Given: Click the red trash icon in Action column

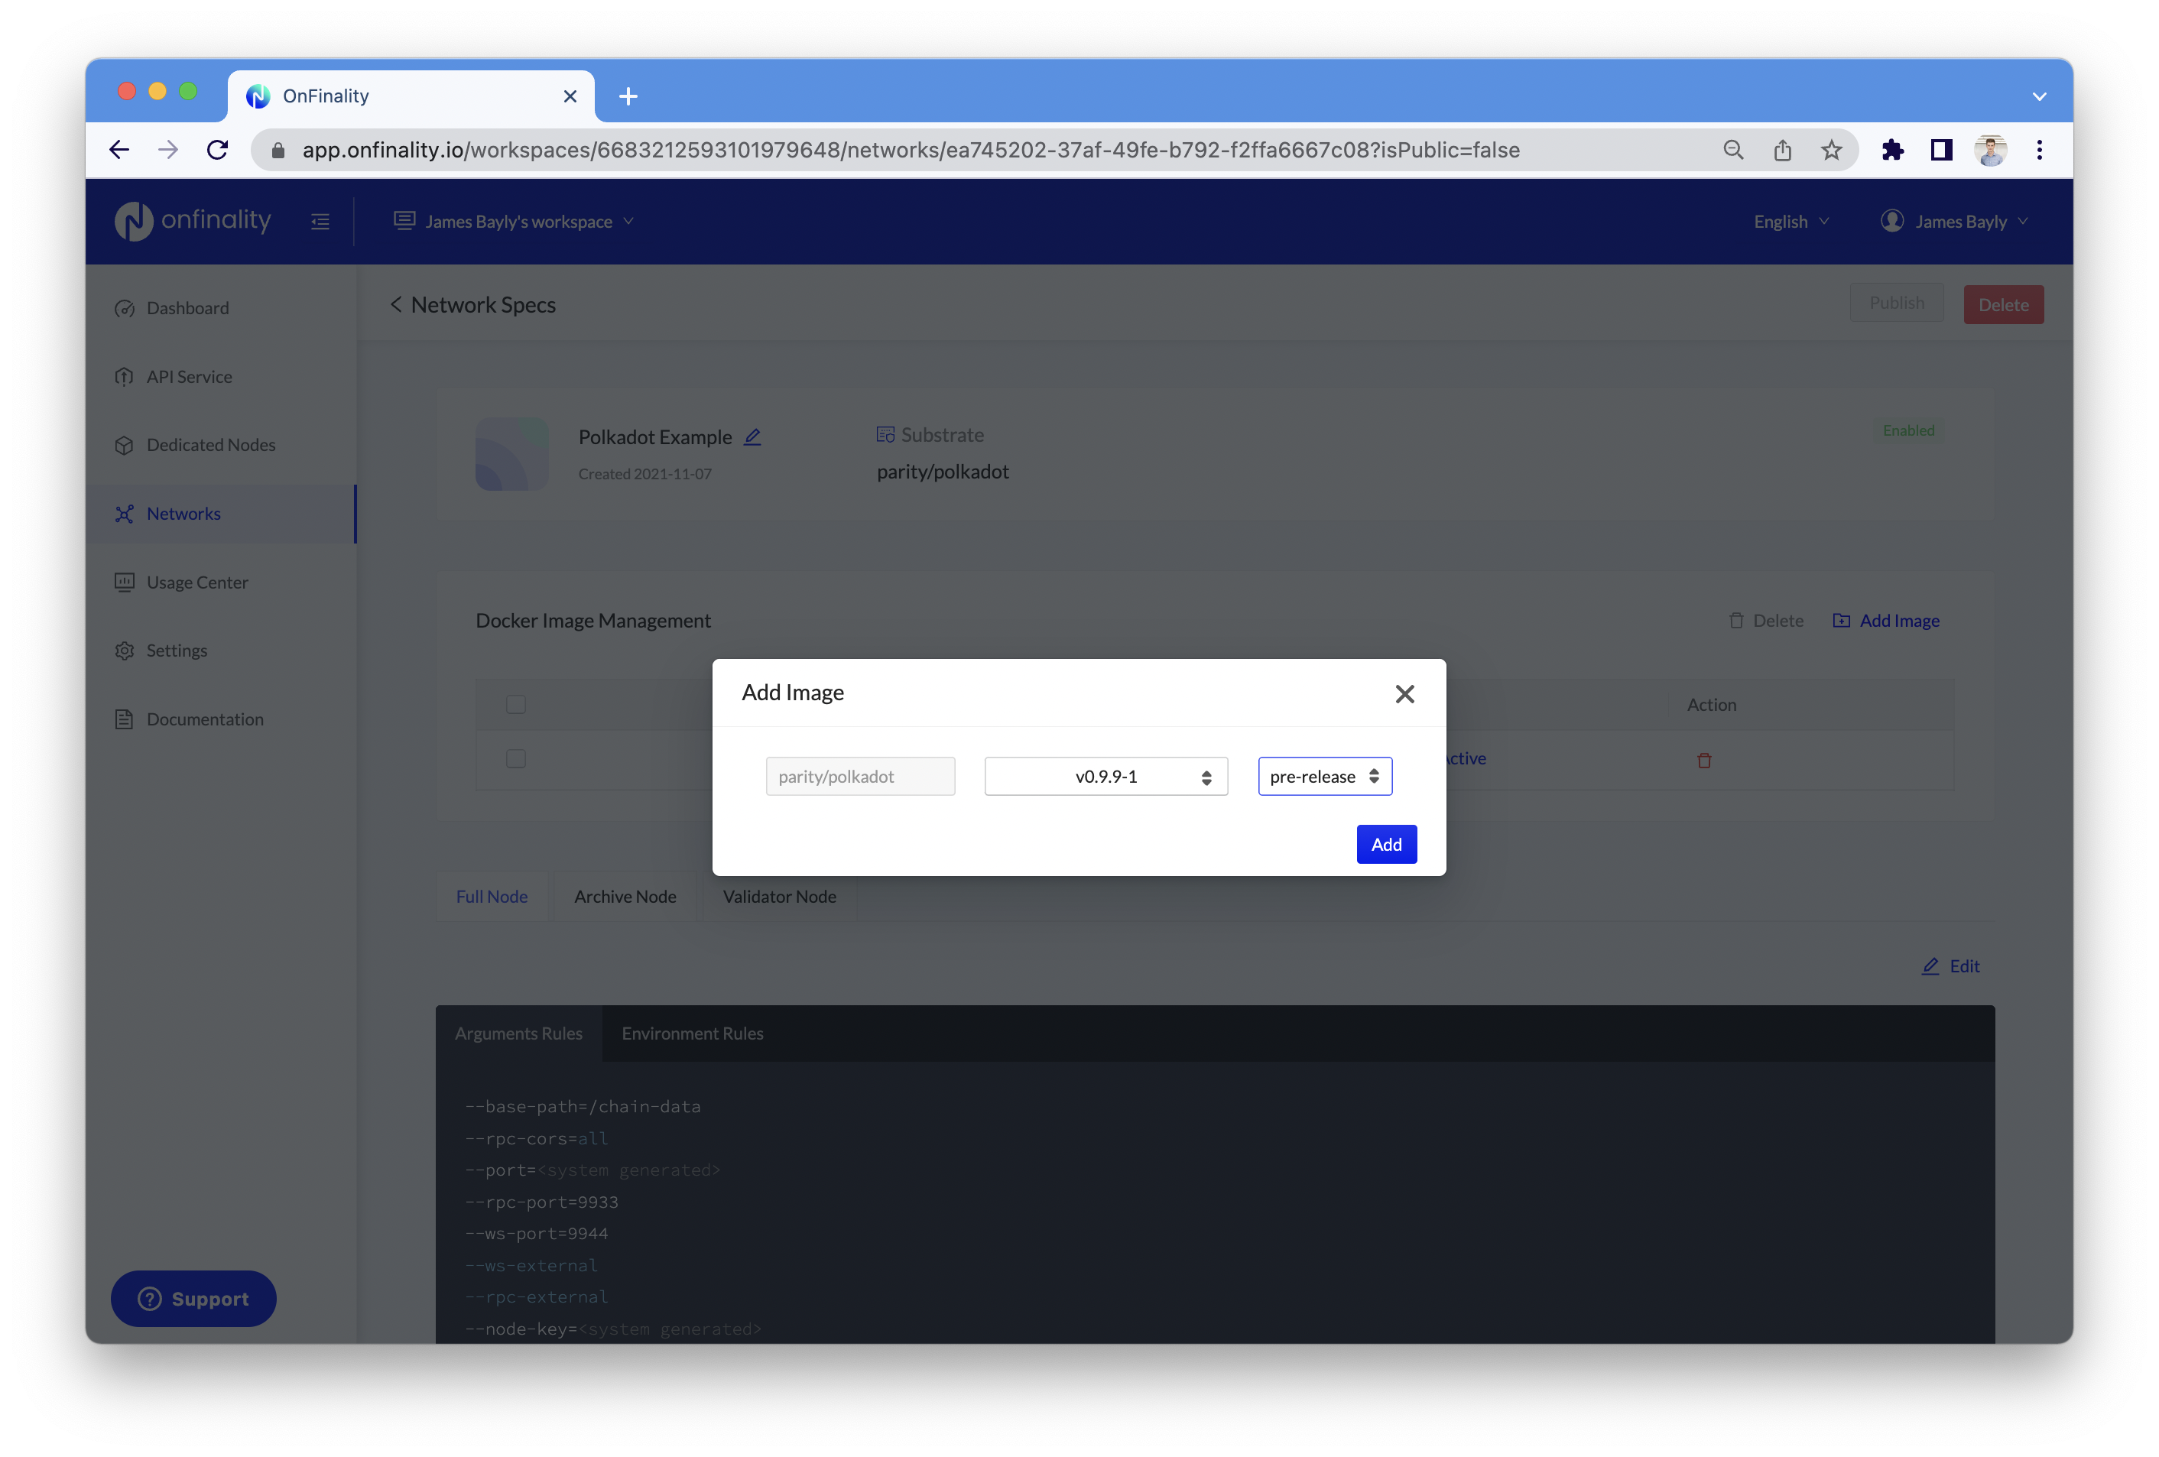Looking at the screenshot, I should pos(1704,761).
